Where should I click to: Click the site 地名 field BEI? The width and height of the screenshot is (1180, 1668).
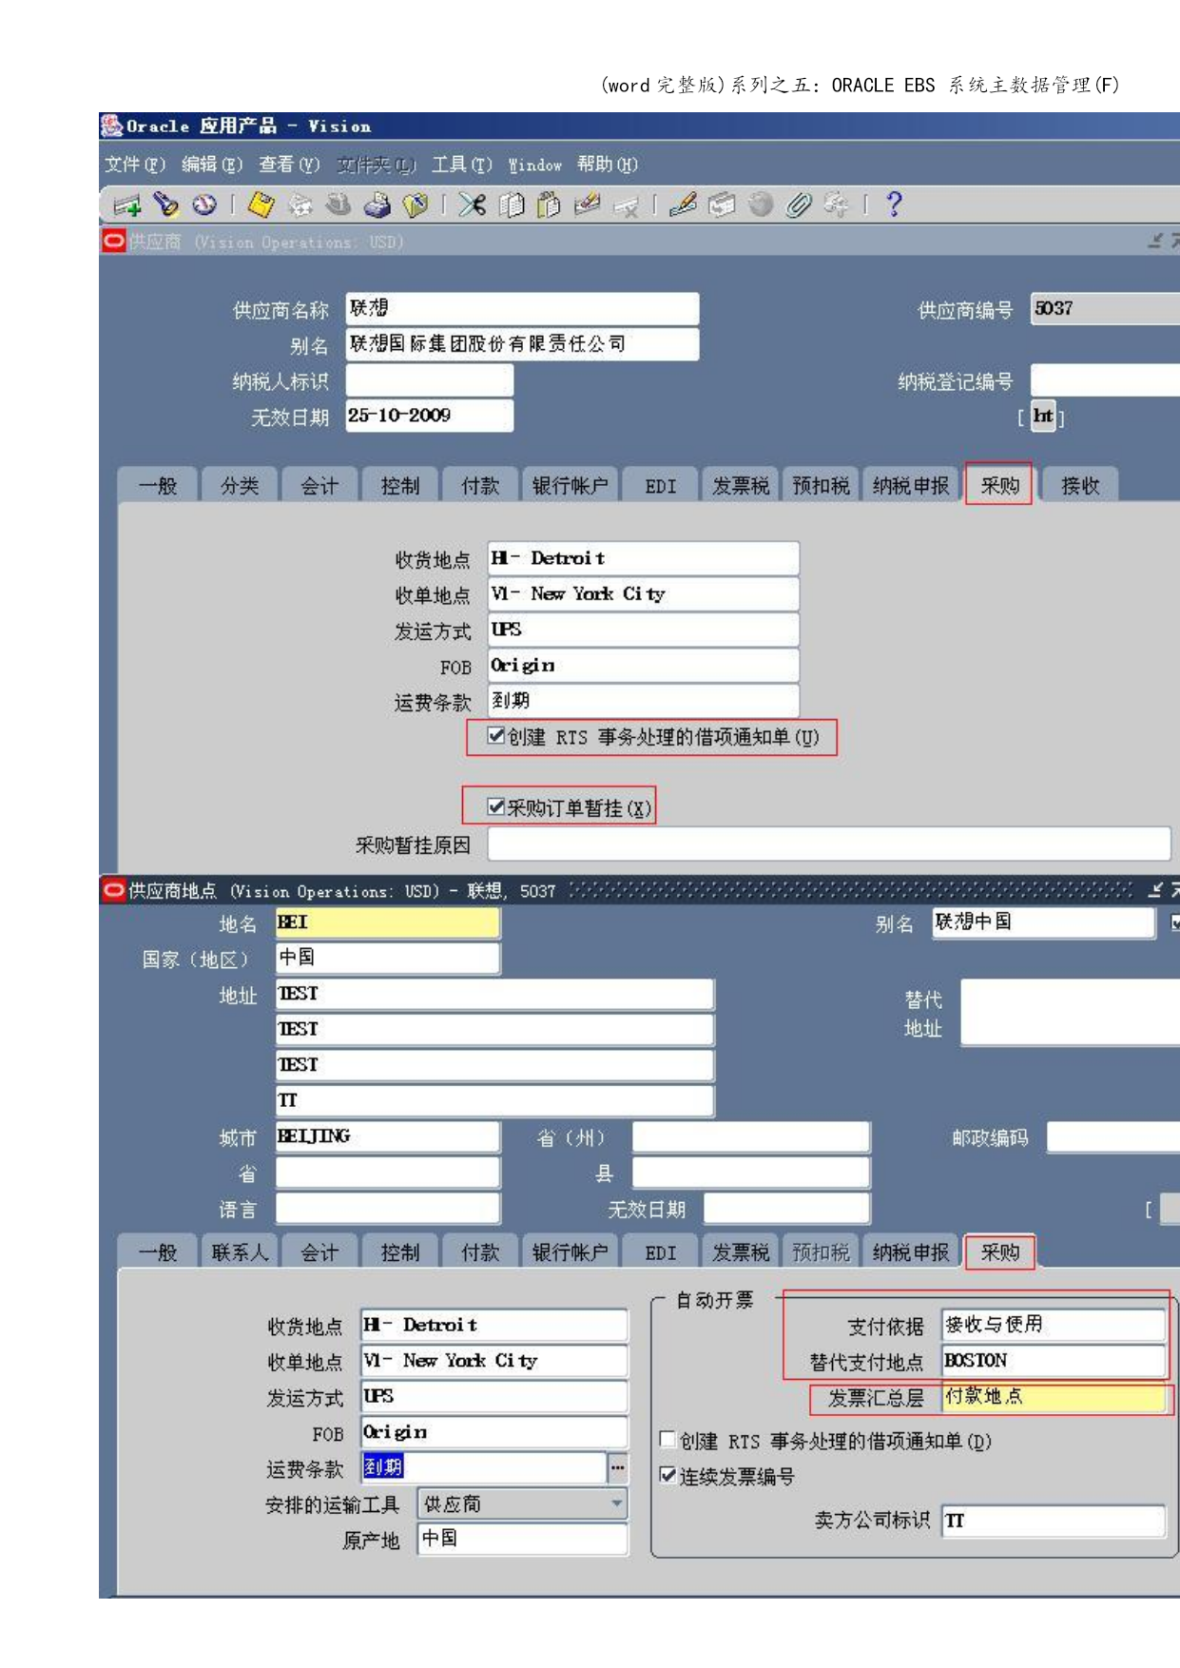pyautogui.click(x=387, y=922)
